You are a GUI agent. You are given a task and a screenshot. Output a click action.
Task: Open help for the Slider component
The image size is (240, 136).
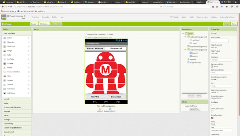coord(29,76)
